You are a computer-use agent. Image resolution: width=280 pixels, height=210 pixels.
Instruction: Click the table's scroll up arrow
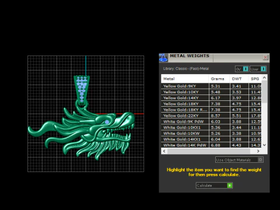coord(264,78)
